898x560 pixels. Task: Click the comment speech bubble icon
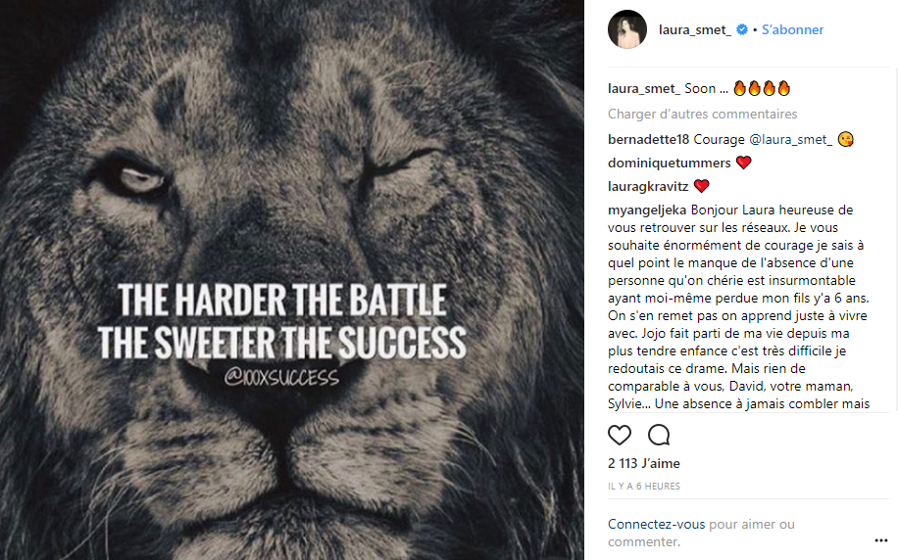click(659, 435)
